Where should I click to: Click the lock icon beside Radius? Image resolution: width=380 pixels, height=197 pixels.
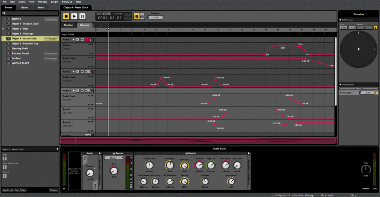tap(376, 28)
